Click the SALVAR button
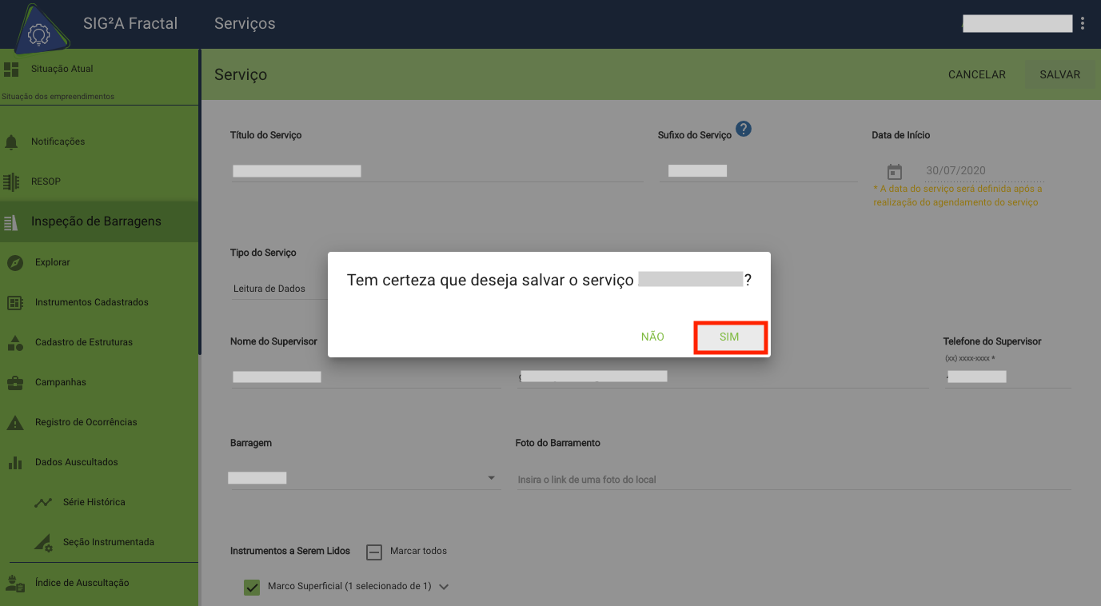Screen dimensions: 1101x606 tap(1060, 74)
